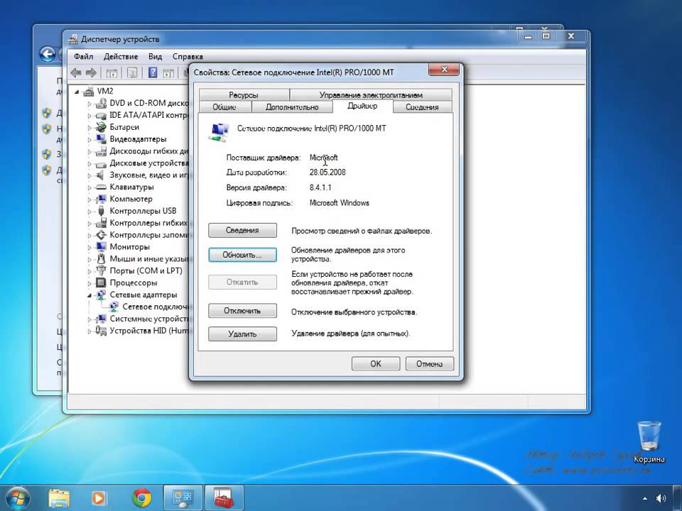682x511 pixels.
Task: Open the Windows Start button
Action: 16,498
